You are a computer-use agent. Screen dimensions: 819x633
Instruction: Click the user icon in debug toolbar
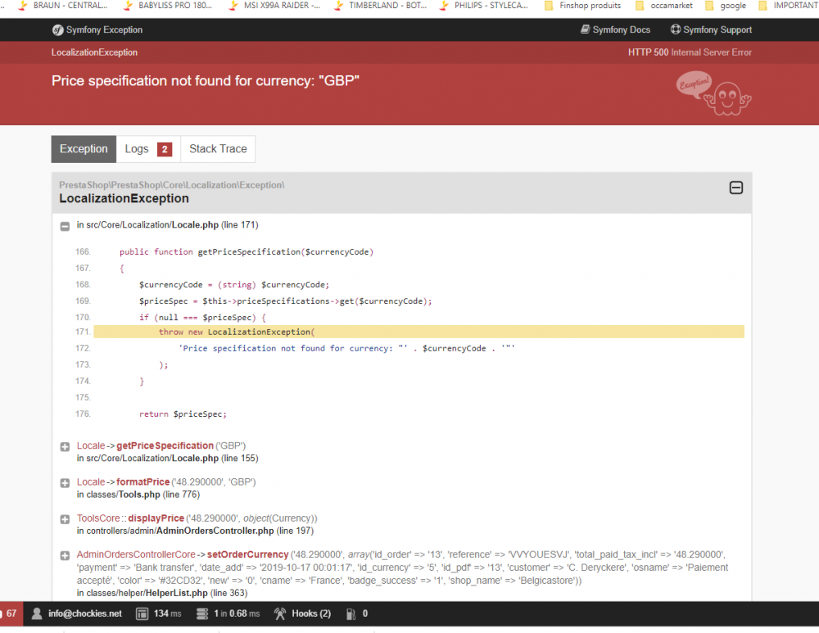click(x=37, y=613)
